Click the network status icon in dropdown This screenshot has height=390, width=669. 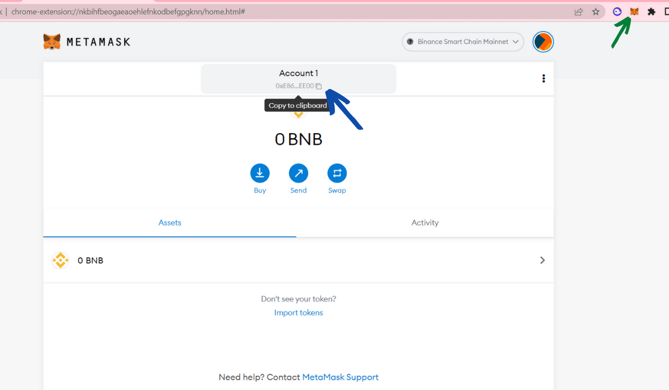pos(411,42)
